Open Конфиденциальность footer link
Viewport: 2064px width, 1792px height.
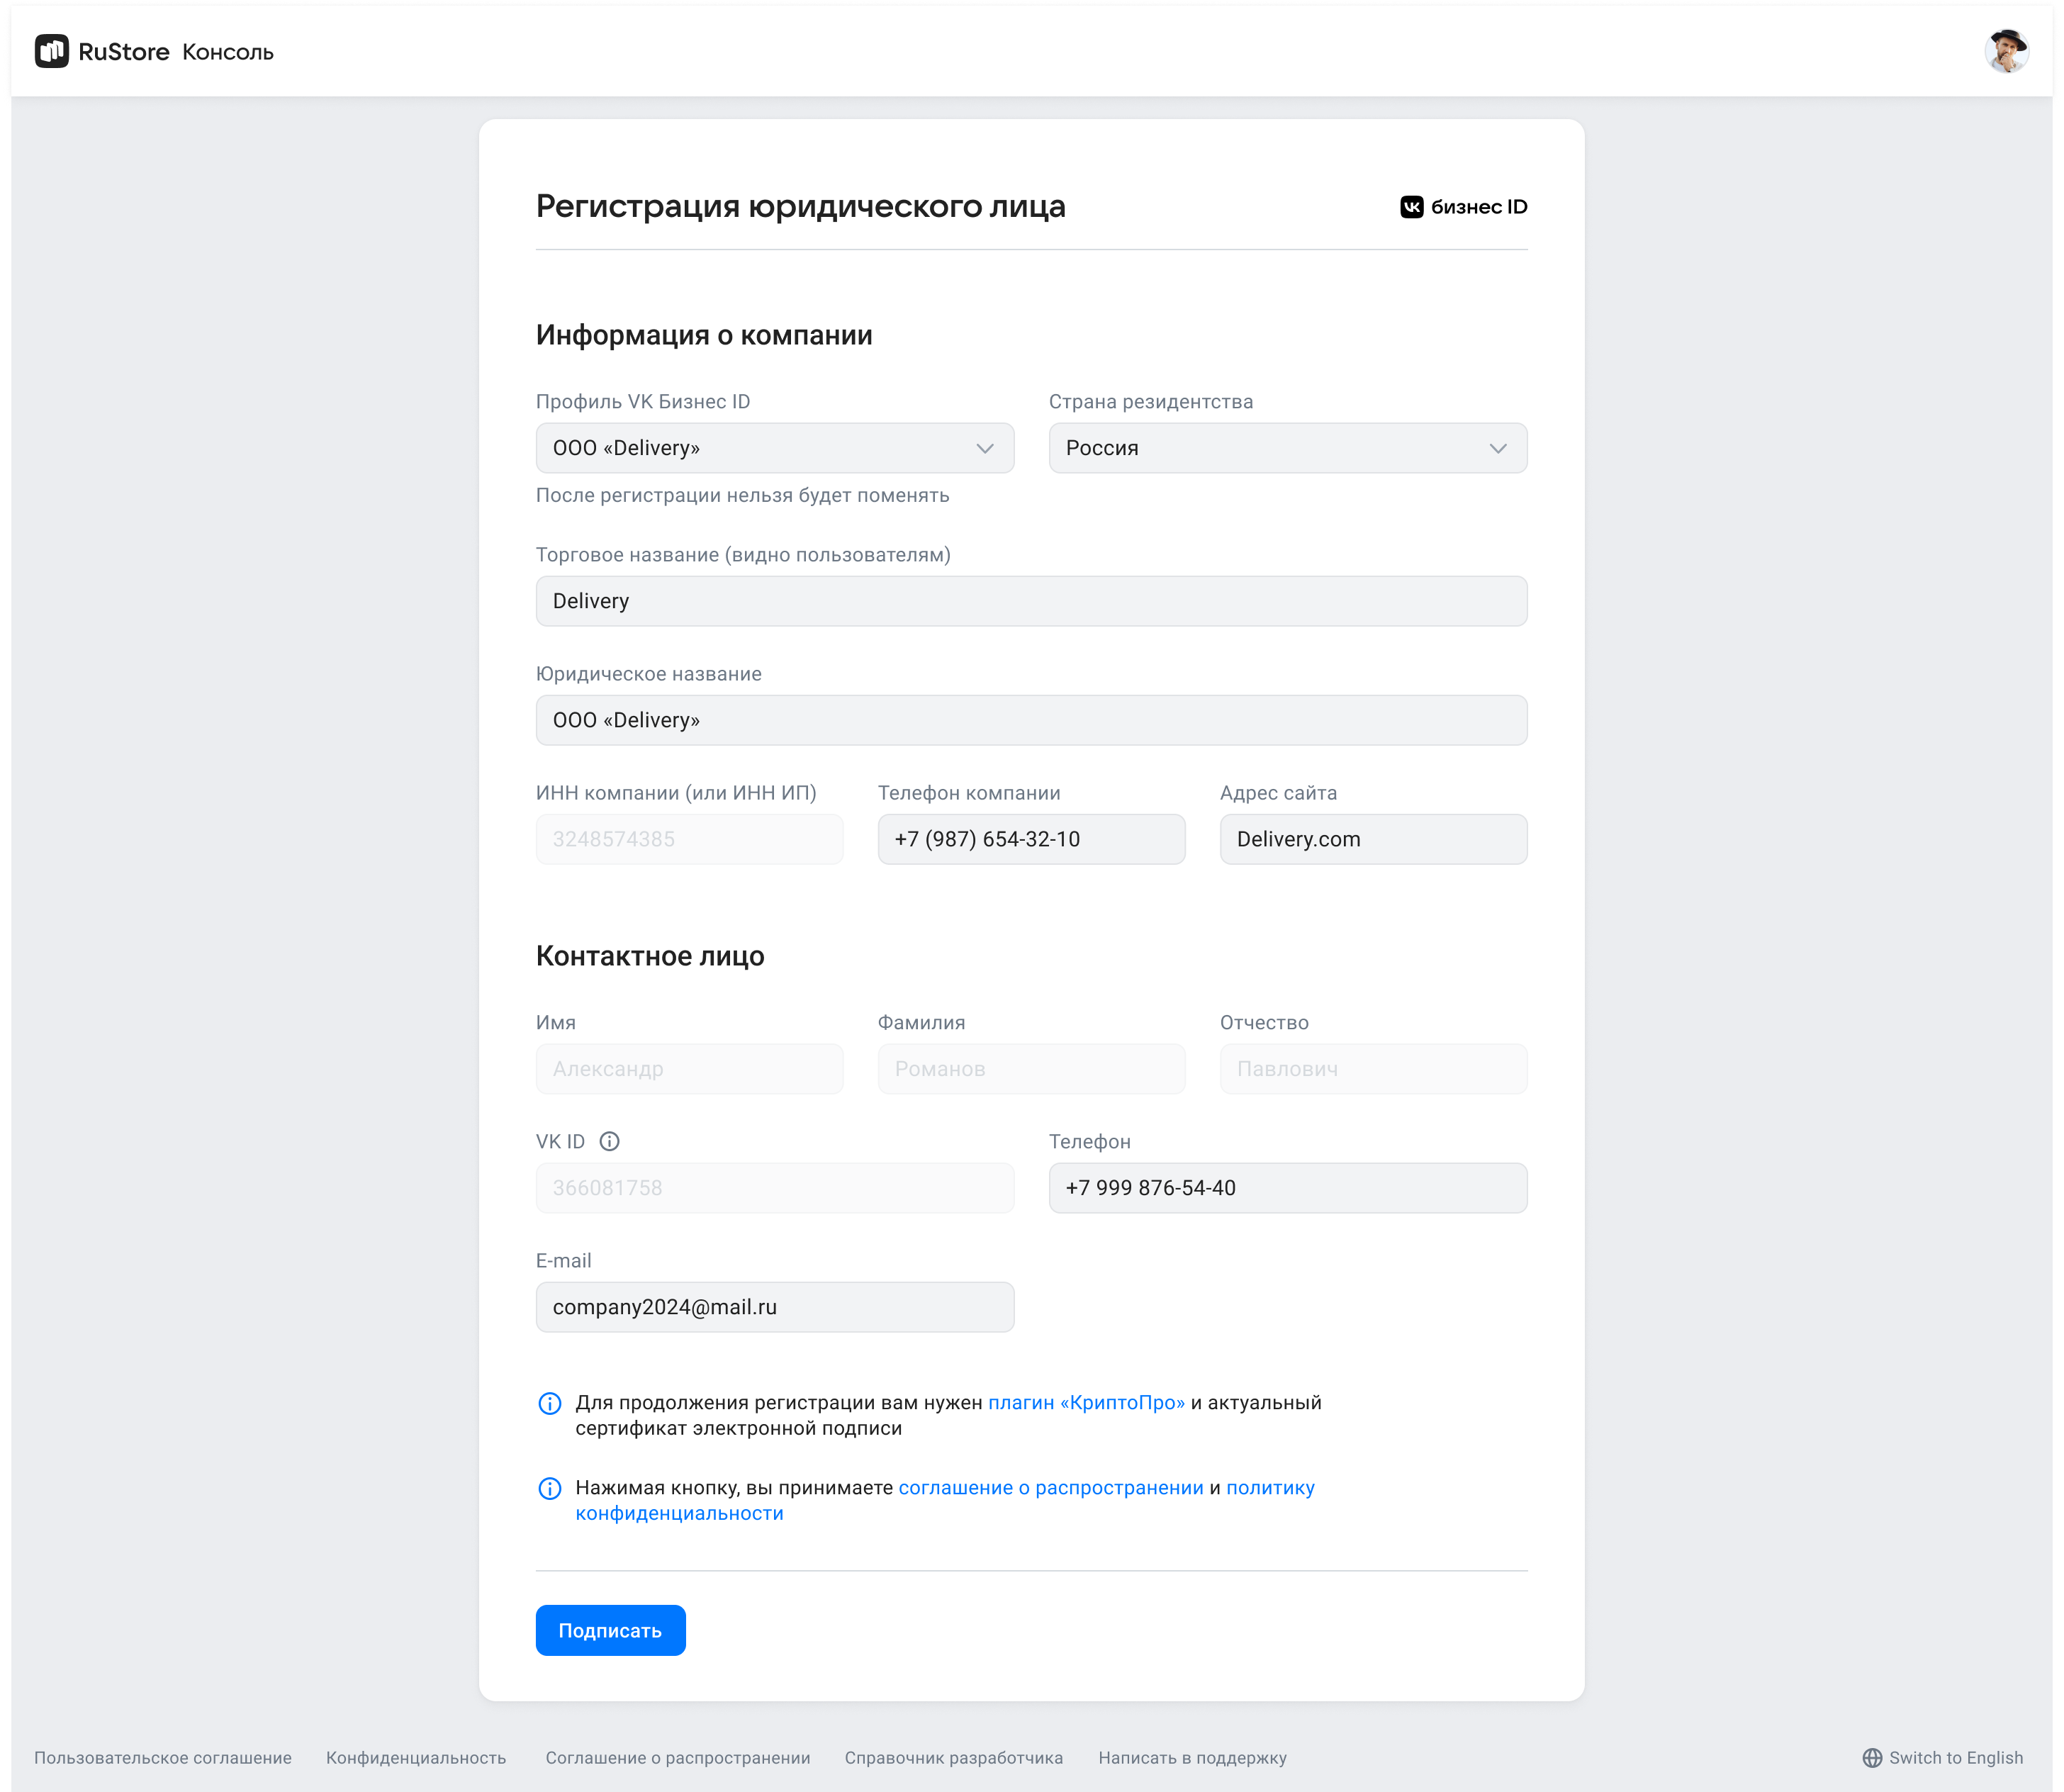pos(416,1758)
